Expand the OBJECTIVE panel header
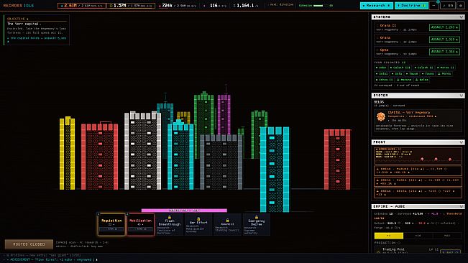This screenshot has width=468, height=263. [x=37, y=19]
